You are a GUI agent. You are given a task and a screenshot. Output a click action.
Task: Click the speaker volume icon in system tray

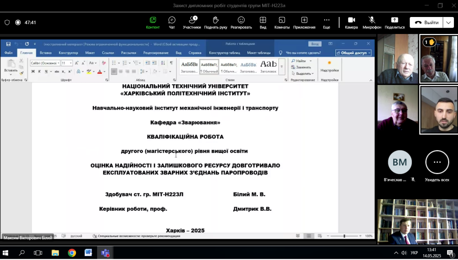coord(404,253)
